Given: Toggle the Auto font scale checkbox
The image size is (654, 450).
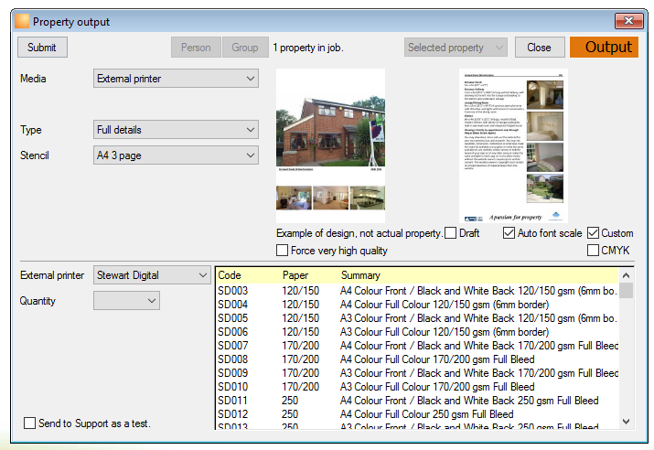Looking at the screenshot, I should click(x=509, y=233).
